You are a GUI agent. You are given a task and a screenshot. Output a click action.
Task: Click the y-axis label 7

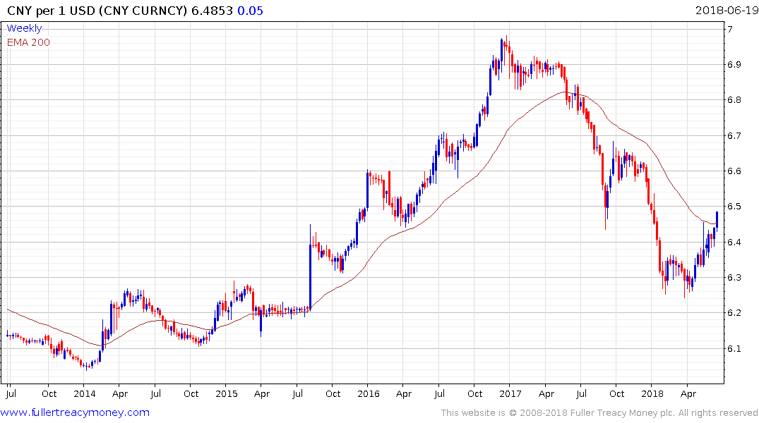pyautogui.click(x=730, y=29)
